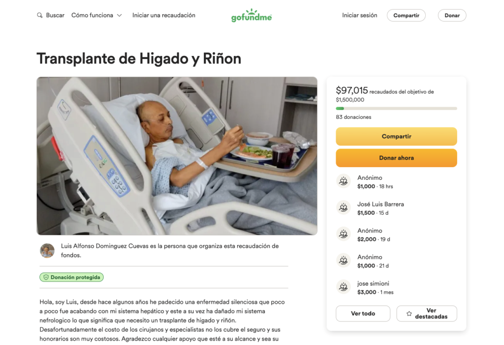Click the search magnifier icon
504x345 pixels.
39,15
